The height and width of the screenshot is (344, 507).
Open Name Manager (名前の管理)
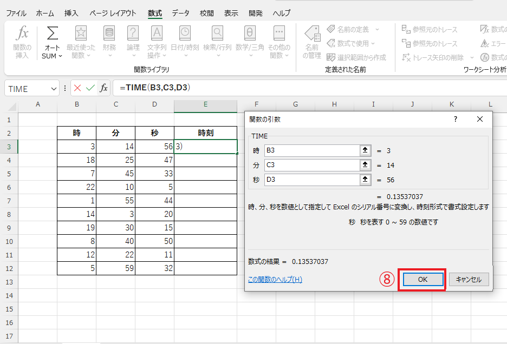[312, 42]
